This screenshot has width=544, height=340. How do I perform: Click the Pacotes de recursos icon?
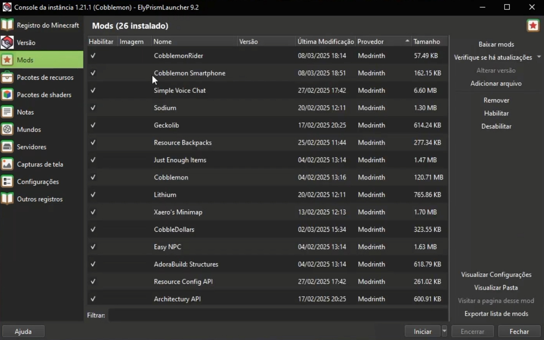coord(7,77)
